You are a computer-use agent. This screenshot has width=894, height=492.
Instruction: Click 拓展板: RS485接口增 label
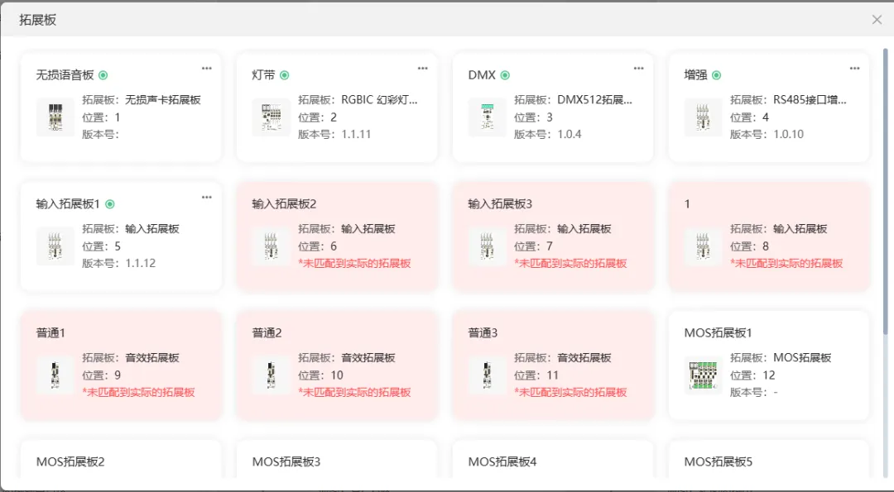(789, 100)
